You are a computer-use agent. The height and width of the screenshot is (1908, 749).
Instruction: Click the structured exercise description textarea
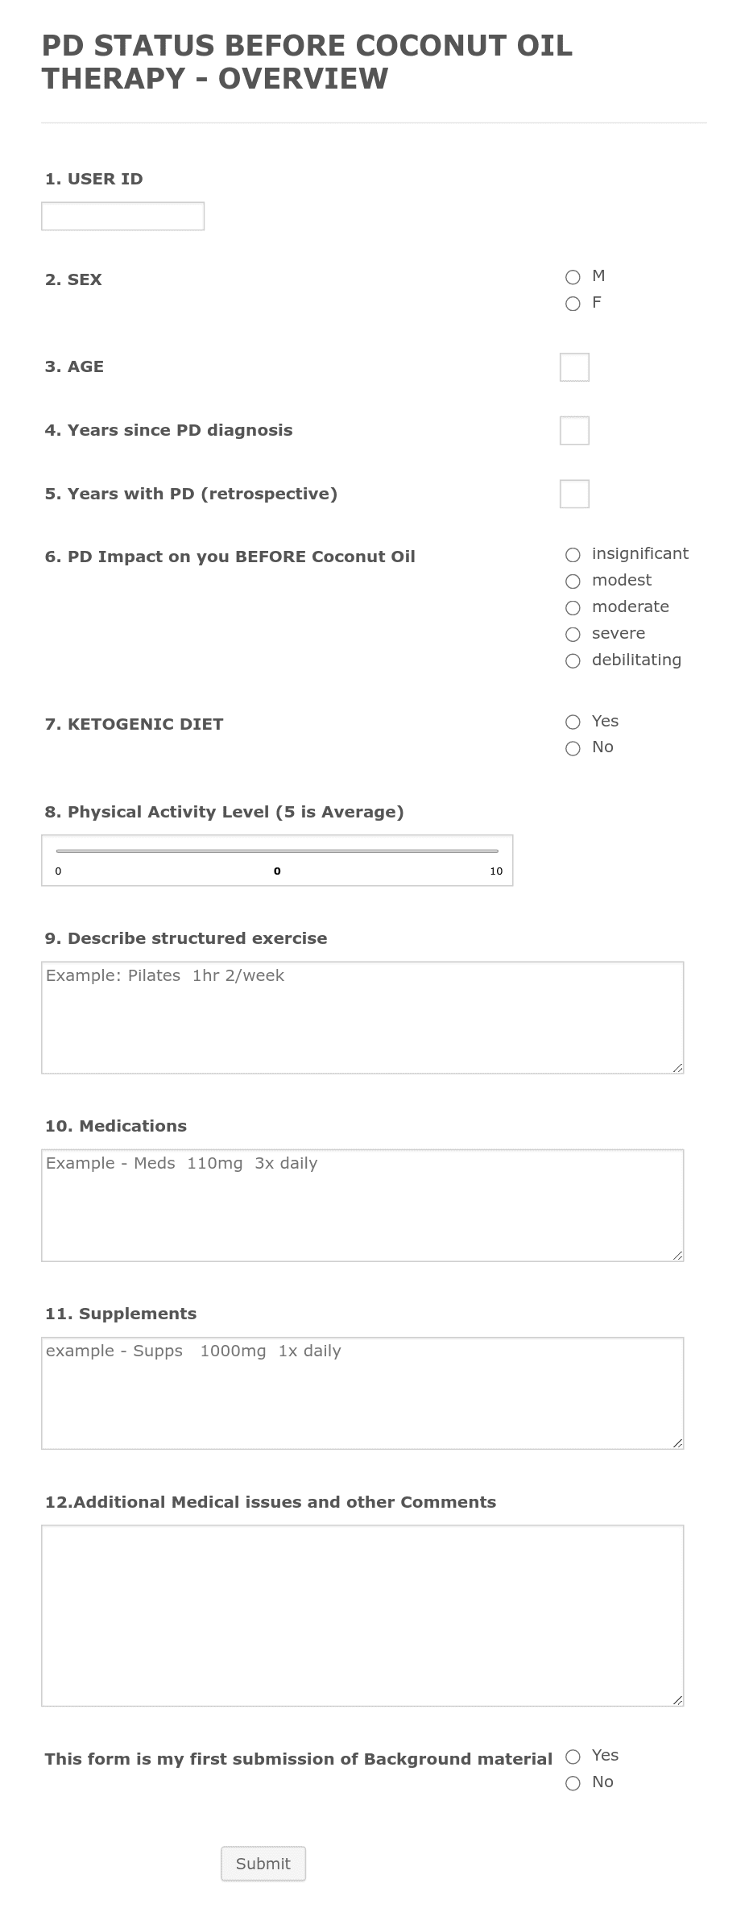coord(362,1017)
